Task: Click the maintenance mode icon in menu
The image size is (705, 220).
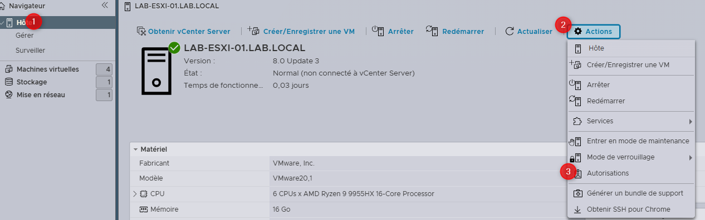Action: (x=575, y=141)
